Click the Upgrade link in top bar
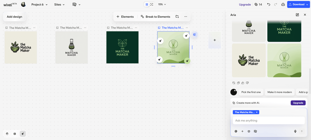Viewport: 311px width, 140px height. pos(245,5)
